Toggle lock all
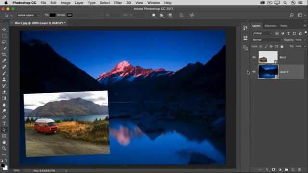This screenshot has height=173, width=308. tap(282, 47)
